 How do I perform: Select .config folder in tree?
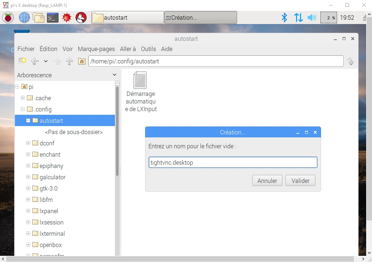(x=39, y=109)
